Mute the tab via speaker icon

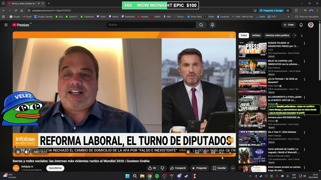tap(39, 3)
